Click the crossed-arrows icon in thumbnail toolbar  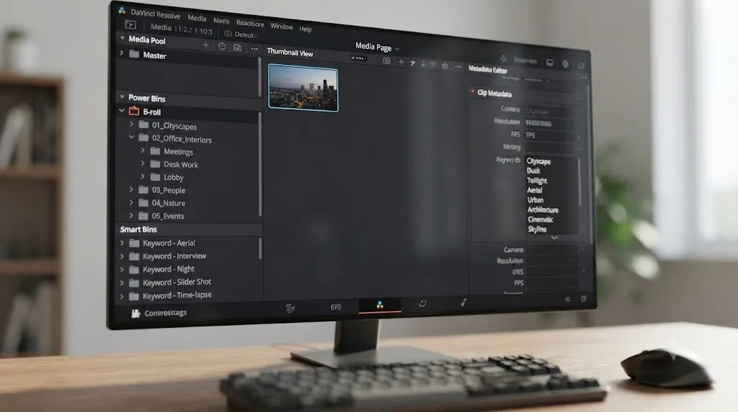tap(433, 64)
